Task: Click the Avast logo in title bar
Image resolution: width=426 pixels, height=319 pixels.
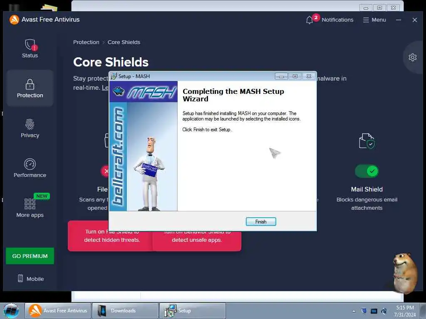Action: coord(14,20)
